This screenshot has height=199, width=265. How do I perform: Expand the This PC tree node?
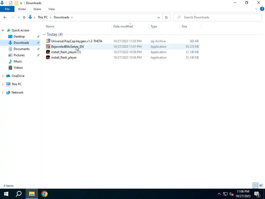pyautogui.click(x=3, y=84)
